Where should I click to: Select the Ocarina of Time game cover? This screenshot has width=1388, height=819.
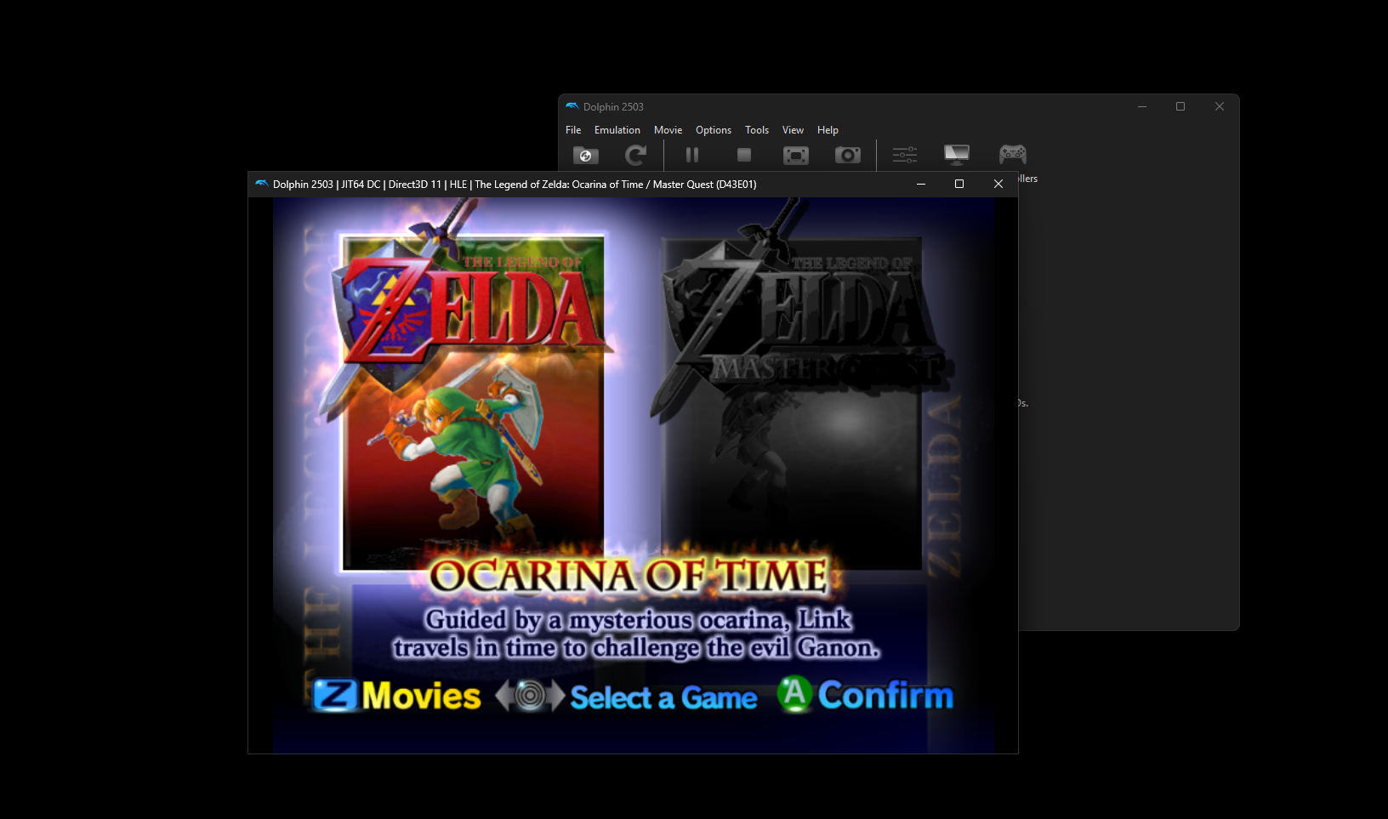point(473,403)
